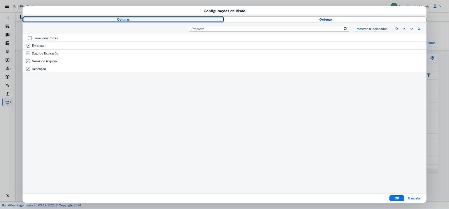The width and height of the screenshot is (449, 209).
Task: Open the hamburger navigation menu
Action: click(x=7, y=6)
